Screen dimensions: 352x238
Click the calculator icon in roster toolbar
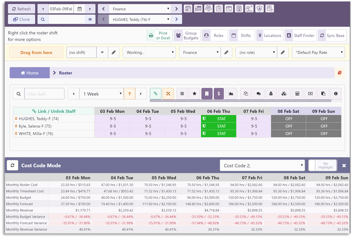coord(297,94)
